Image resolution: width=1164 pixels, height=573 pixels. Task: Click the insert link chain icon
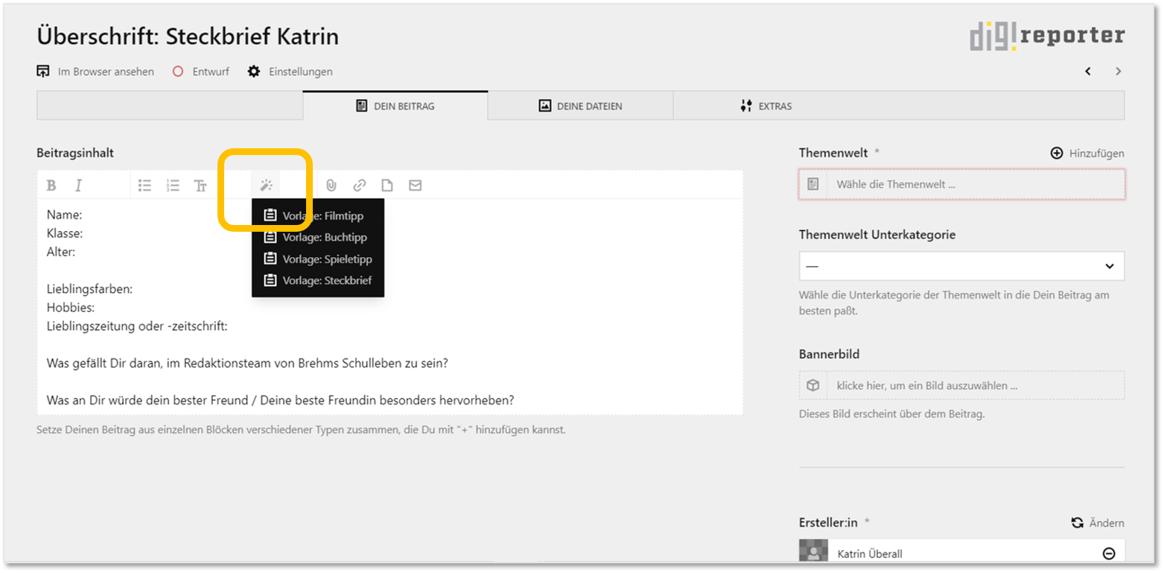pos(360,186)
